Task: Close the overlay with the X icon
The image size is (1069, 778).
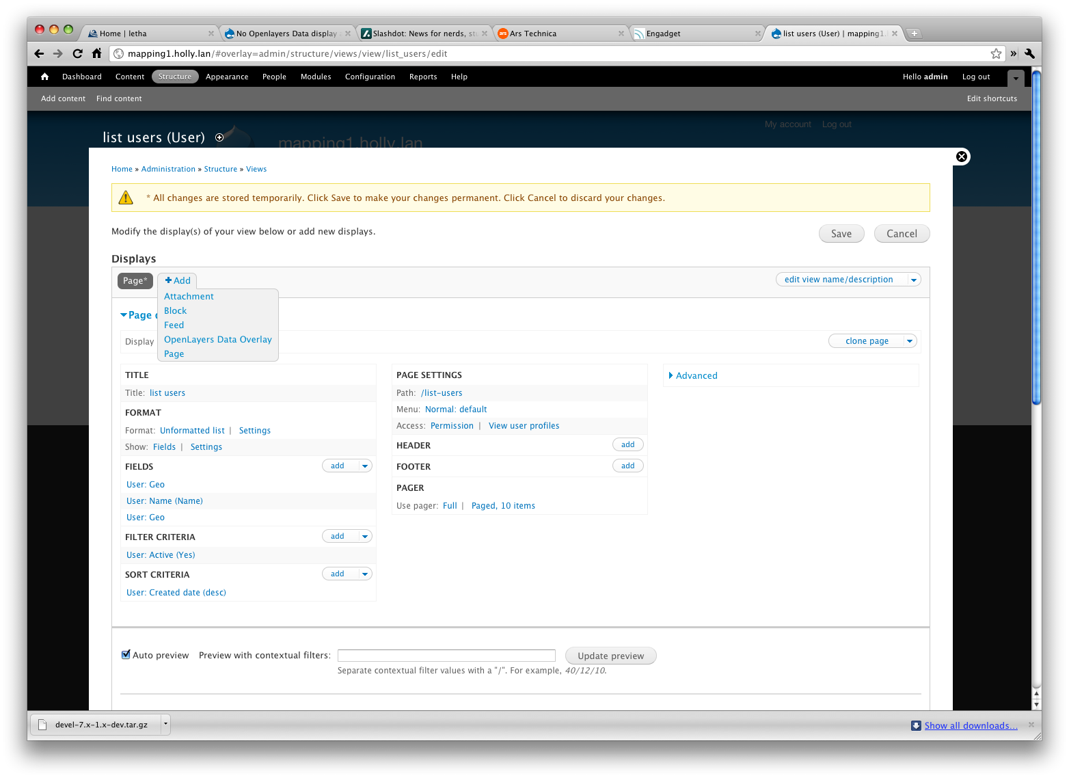Action: point(961,157)
